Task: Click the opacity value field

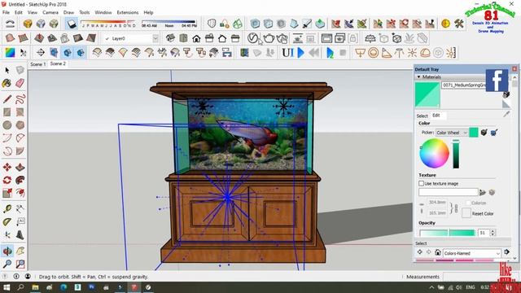Action: point(484,233)
